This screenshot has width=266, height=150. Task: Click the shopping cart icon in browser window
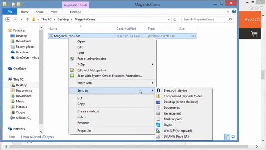point(254,34)
